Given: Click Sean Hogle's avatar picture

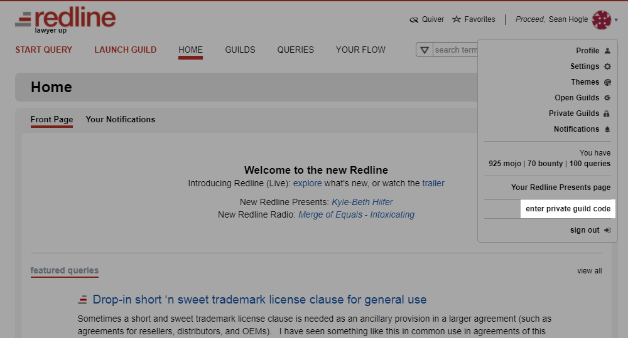Looking at the screenshot, I should (x=602, y=19).
